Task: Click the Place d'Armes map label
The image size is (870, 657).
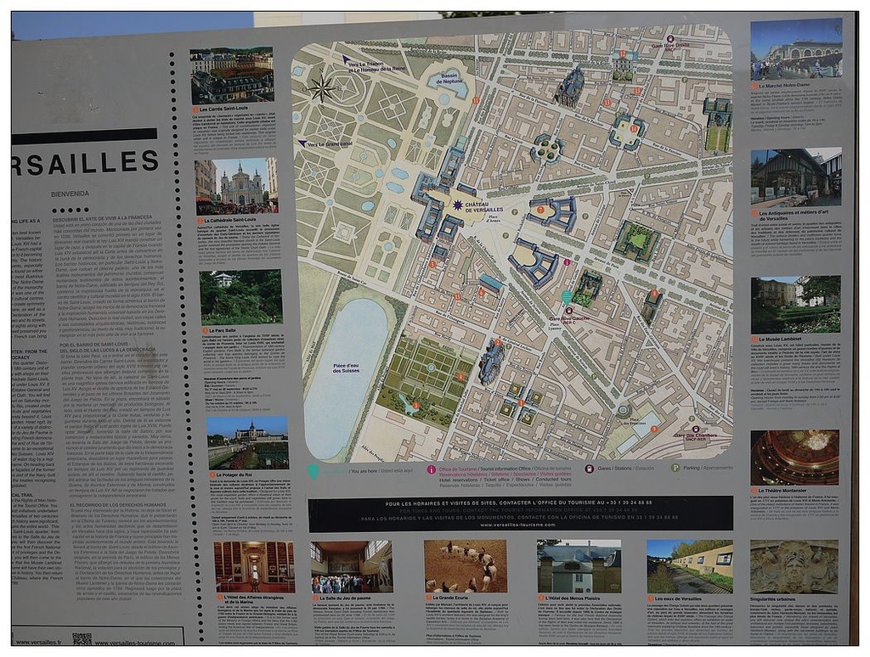Action: 493,218
